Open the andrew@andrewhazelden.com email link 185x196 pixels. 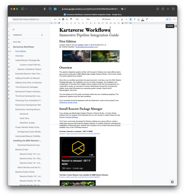(x=87, y=47)
